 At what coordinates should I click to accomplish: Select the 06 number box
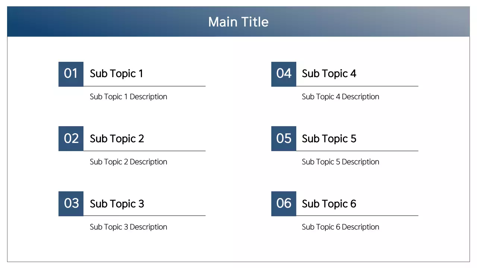click(284, 204)
